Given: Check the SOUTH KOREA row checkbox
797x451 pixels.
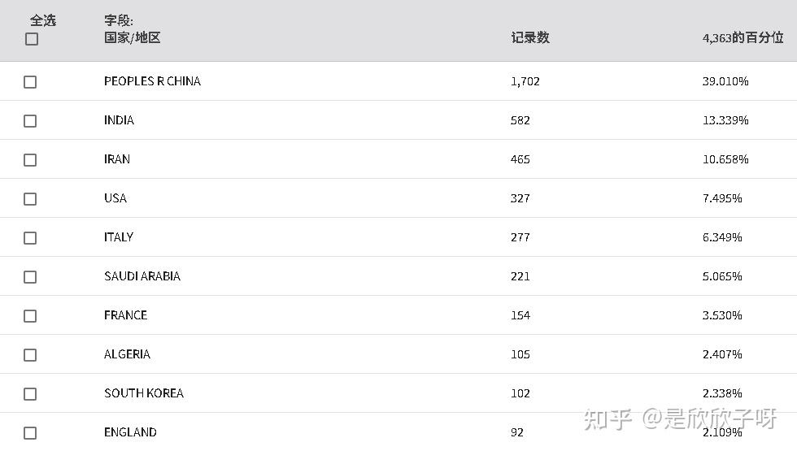Looking at the screenshot, I should pos(30,393).
